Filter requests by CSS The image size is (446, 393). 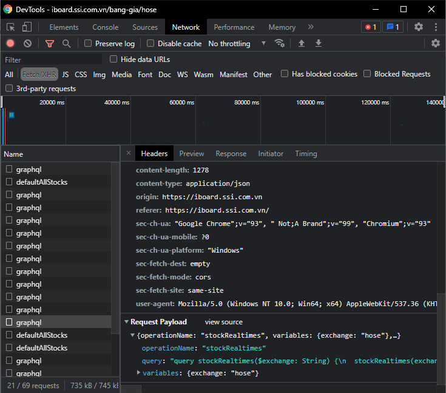point(81,75)
